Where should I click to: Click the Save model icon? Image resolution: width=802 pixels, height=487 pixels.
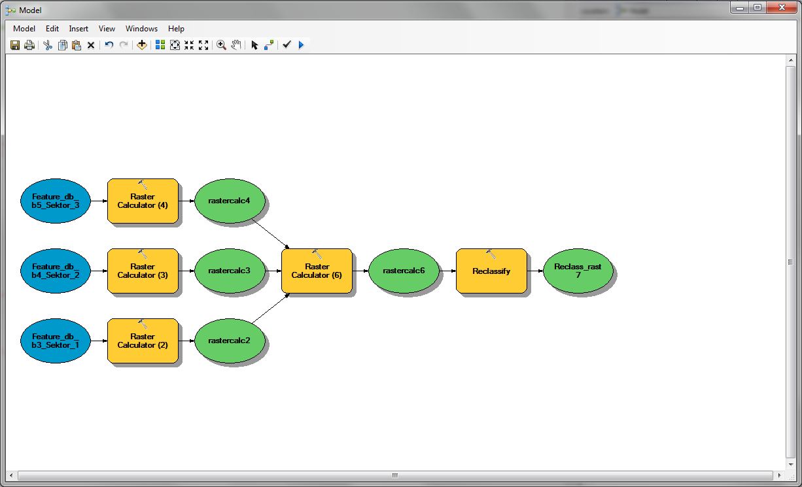[15, 45]
